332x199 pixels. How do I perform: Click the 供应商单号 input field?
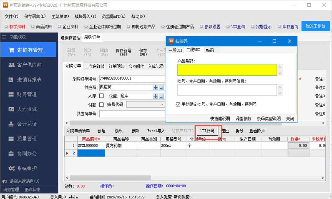coord(132,114)
